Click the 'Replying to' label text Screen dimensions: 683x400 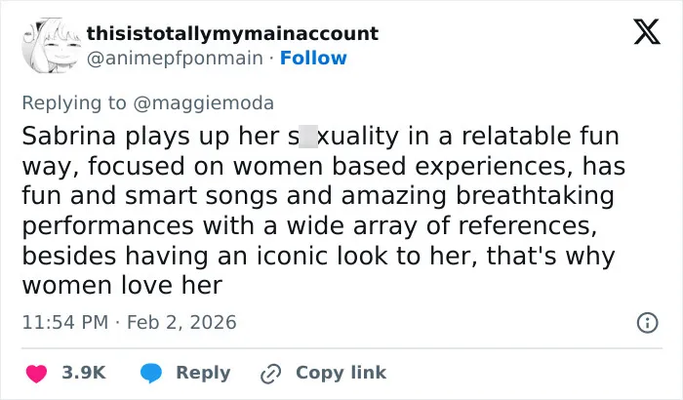pyautogui.click(x=74, y=103)
